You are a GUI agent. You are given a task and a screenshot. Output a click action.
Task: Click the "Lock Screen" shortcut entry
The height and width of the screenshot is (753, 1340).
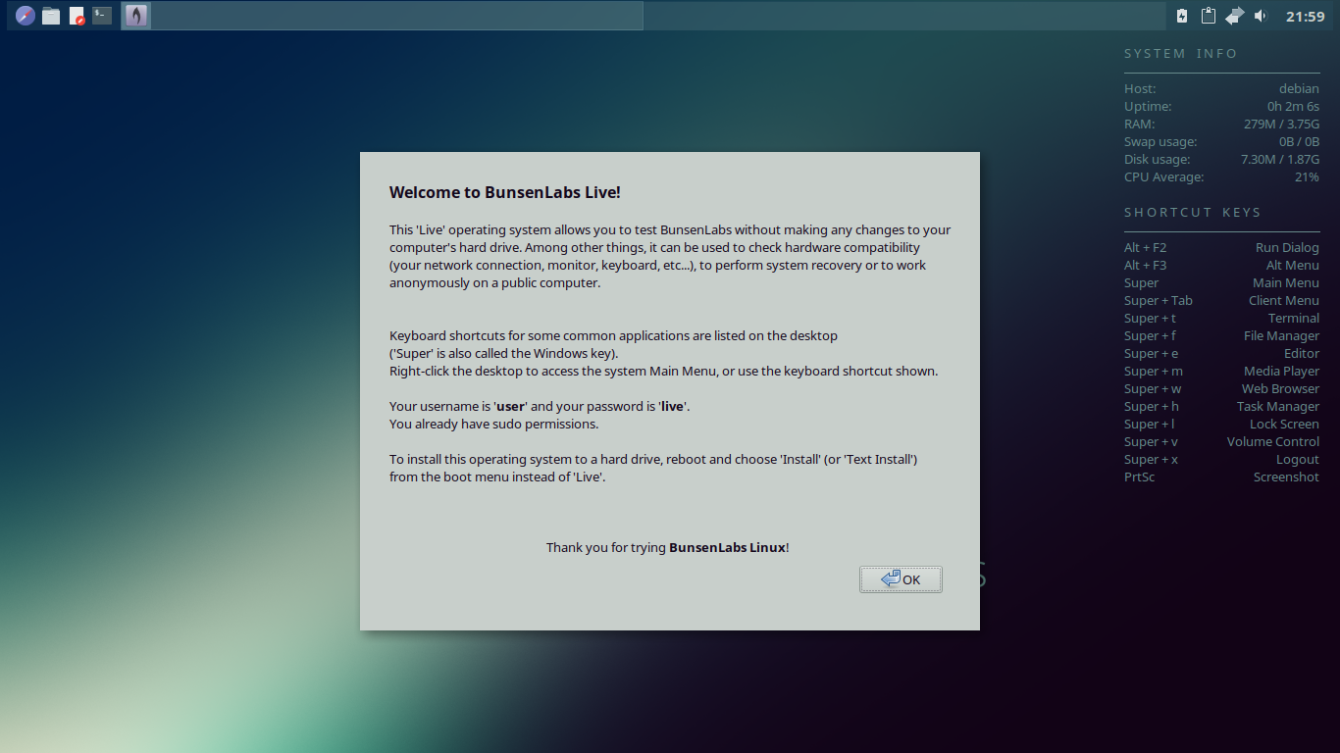[1284, 425]
